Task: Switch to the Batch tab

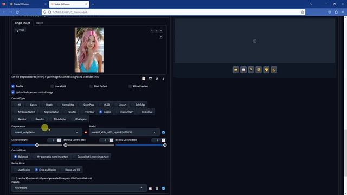Action: click(40, 23)
